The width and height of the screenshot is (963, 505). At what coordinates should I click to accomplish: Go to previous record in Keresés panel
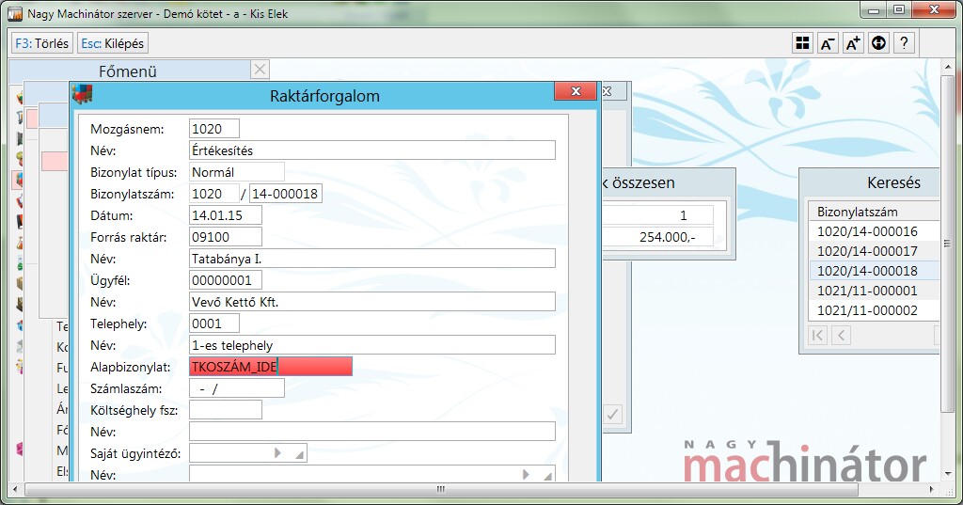click(x=841, y=336)
